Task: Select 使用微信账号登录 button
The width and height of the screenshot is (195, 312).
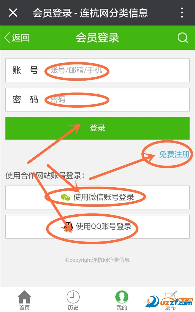Action: (97, 197)
